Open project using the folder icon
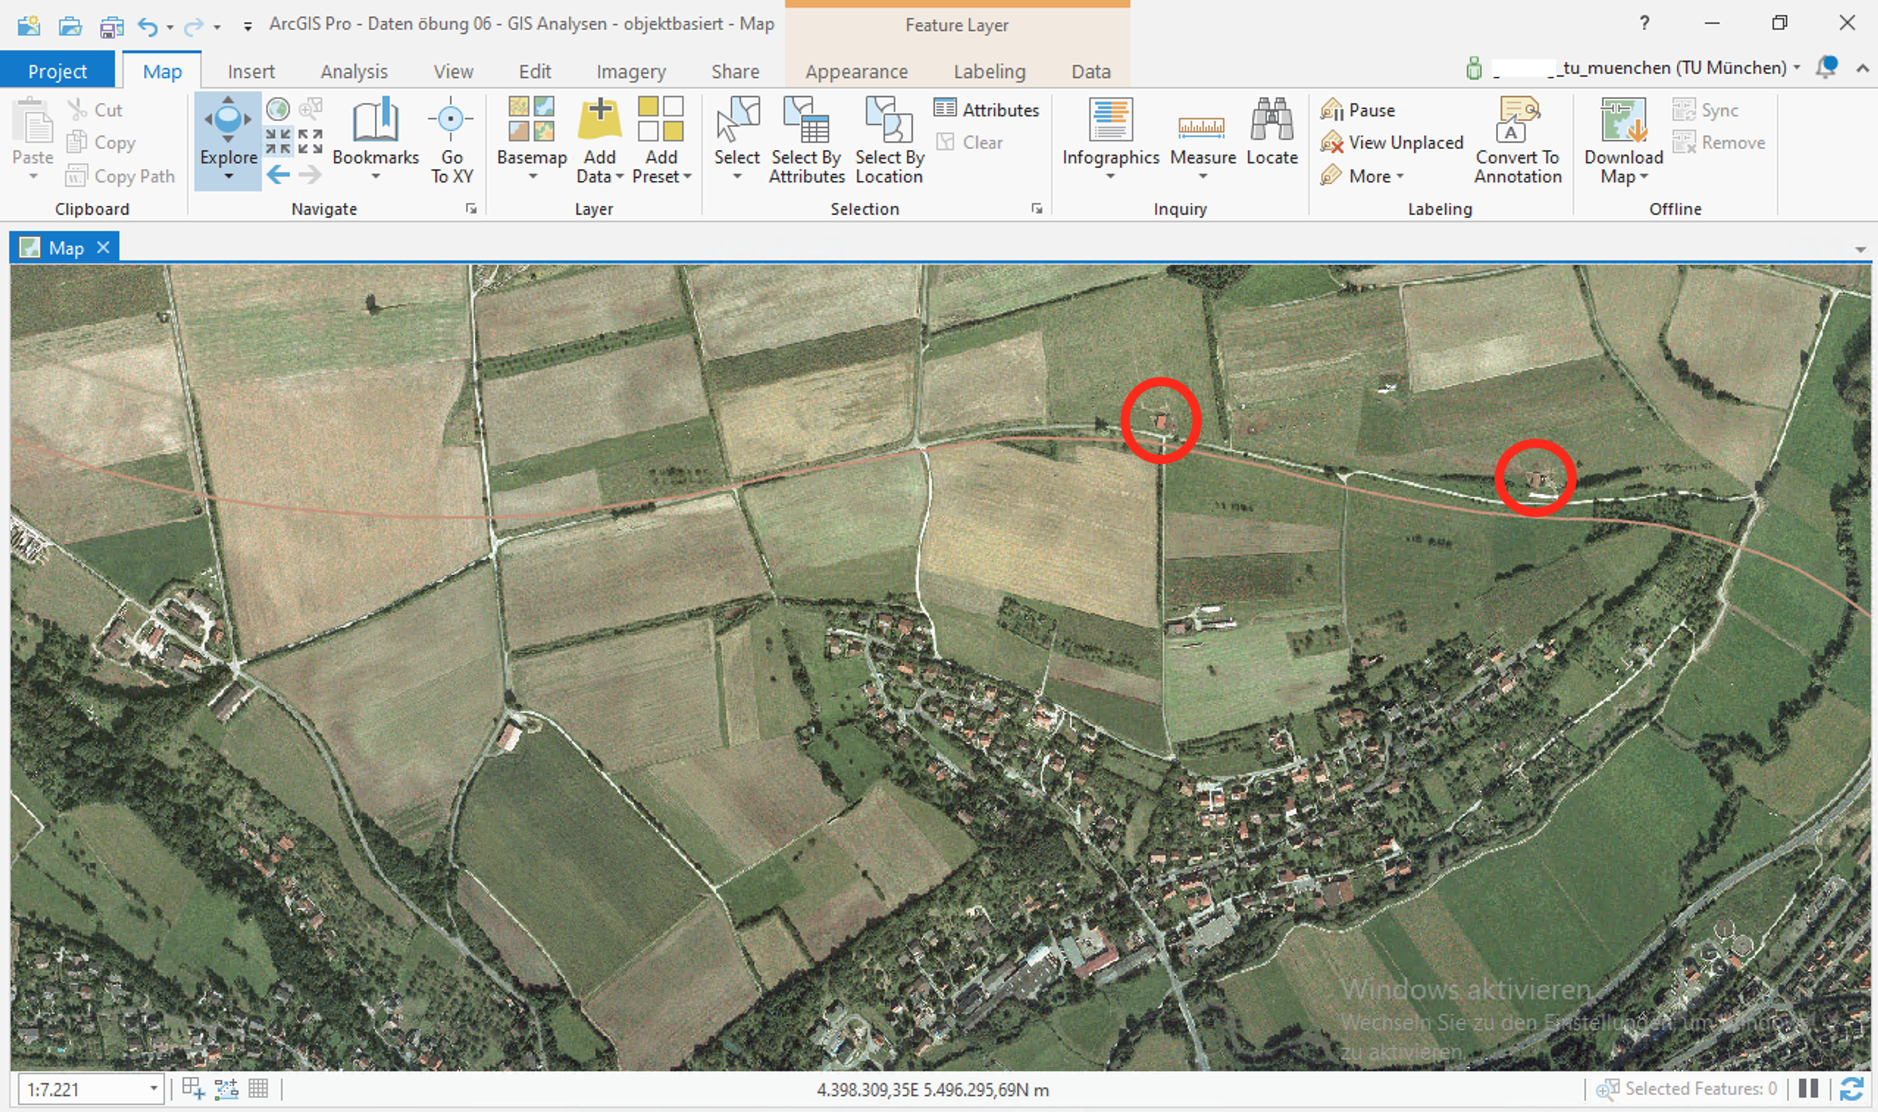1878x1112 pixels. (x=71, y=26)
